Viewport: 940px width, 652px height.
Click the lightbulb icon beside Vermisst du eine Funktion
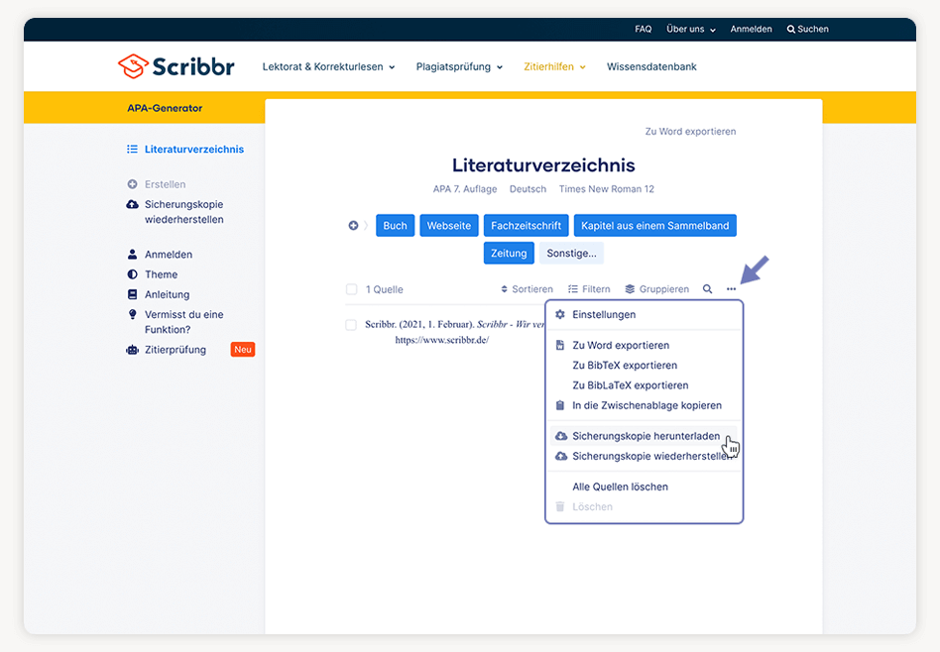click(132, 314)
